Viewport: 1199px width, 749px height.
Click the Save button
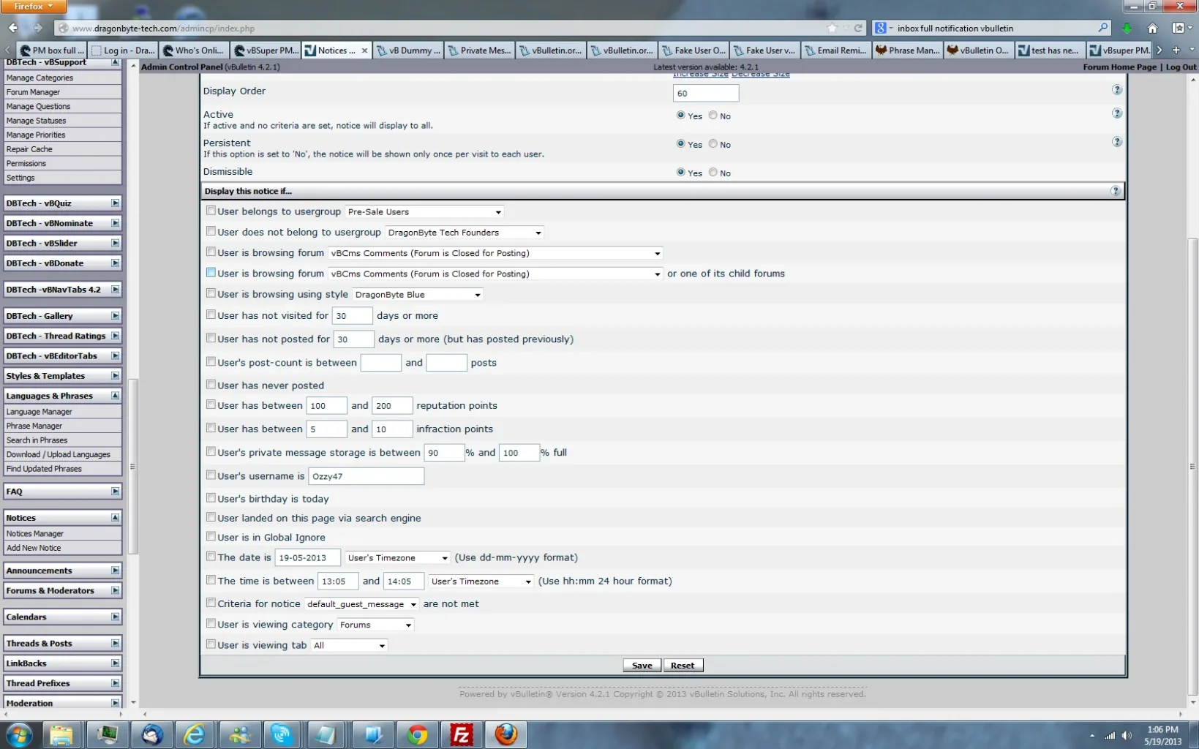pyautogui.click(x=642, y=666)
